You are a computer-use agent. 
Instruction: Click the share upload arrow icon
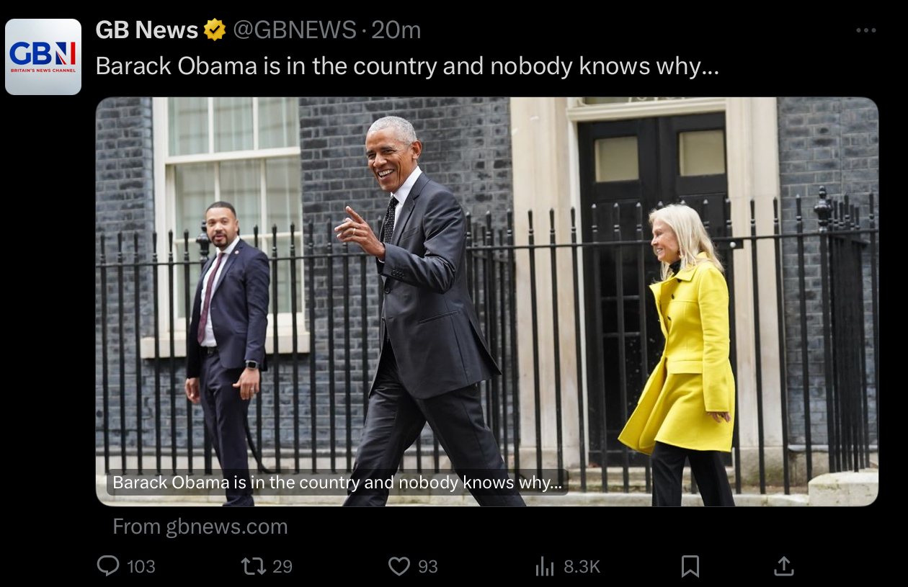pyautogui.click(x=783, y=566)
